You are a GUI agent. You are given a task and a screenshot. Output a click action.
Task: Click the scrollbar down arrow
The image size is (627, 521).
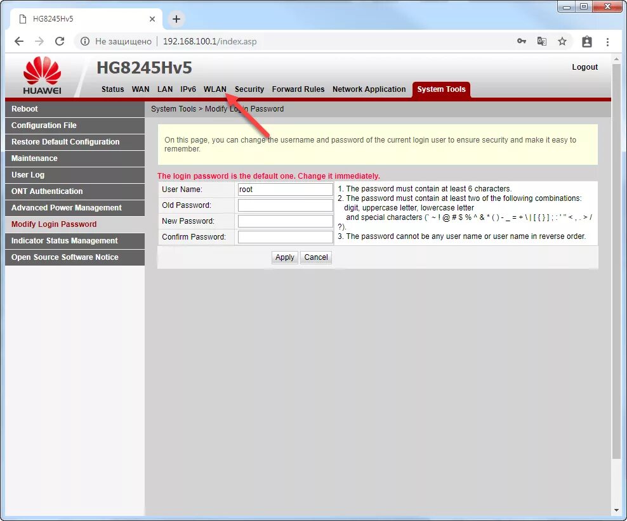tap(616, 511)
